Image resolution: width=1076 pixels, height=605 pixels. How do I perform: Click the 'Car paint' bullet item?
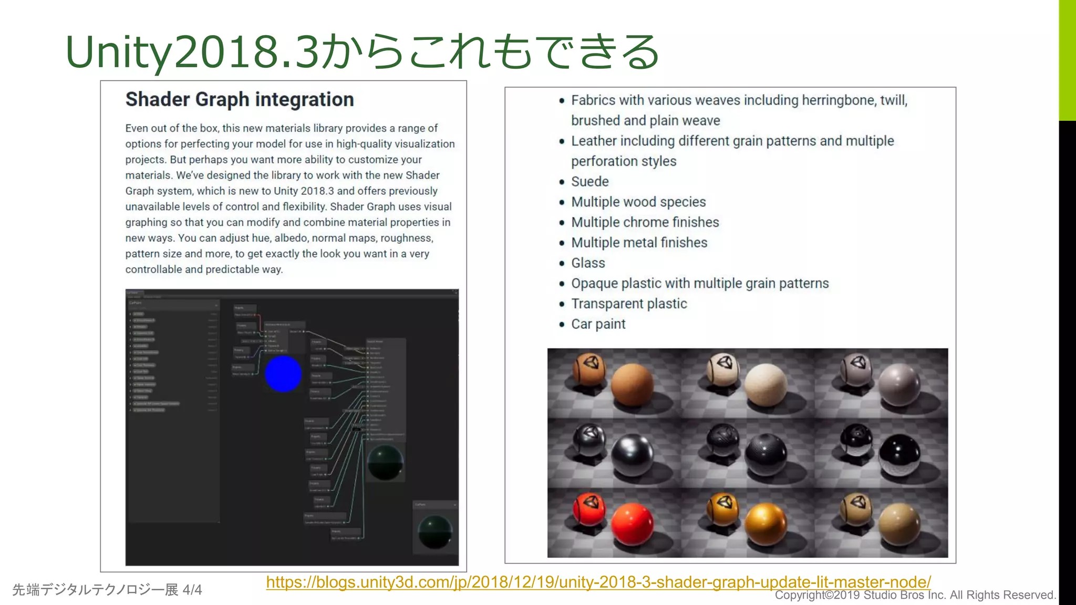(x=598, y=324)
